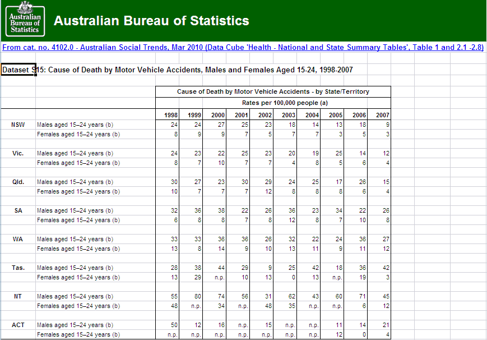
Task: Select the Vic. state label cell
Action: [18, 153]
